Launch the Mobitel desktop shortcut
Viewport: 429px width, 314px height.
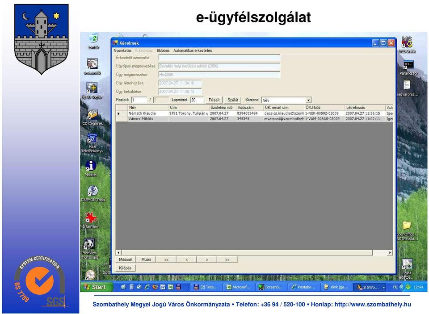91,168
